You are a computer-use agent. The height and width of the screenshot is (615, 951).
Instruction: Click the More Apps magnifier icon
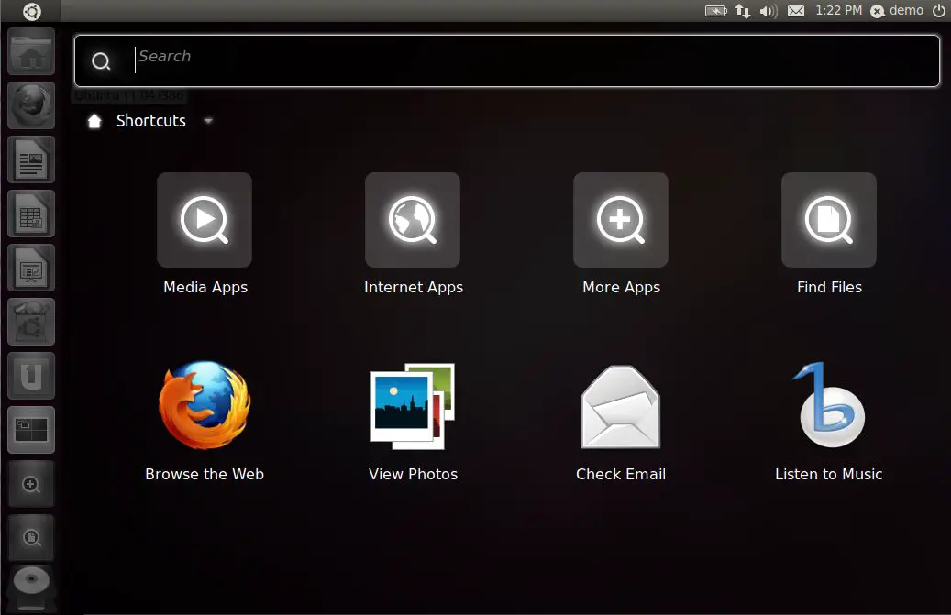[621, 220]
